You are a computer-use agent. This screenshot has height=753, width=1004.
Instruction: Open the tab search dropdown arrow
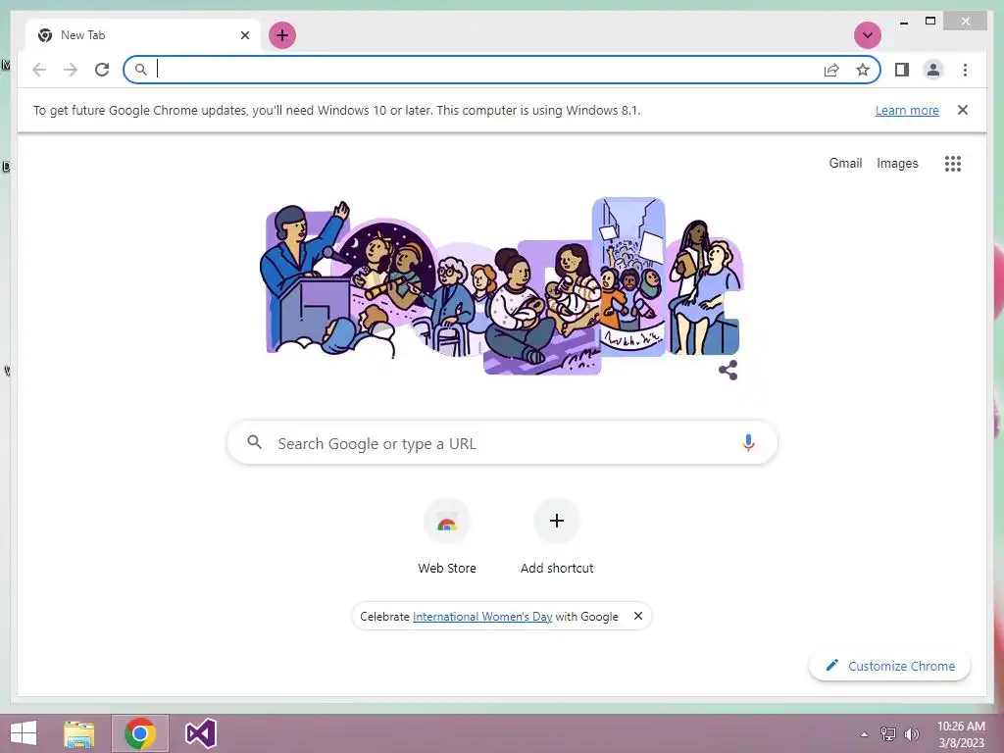pyautogui.click(x=867, y=35)
